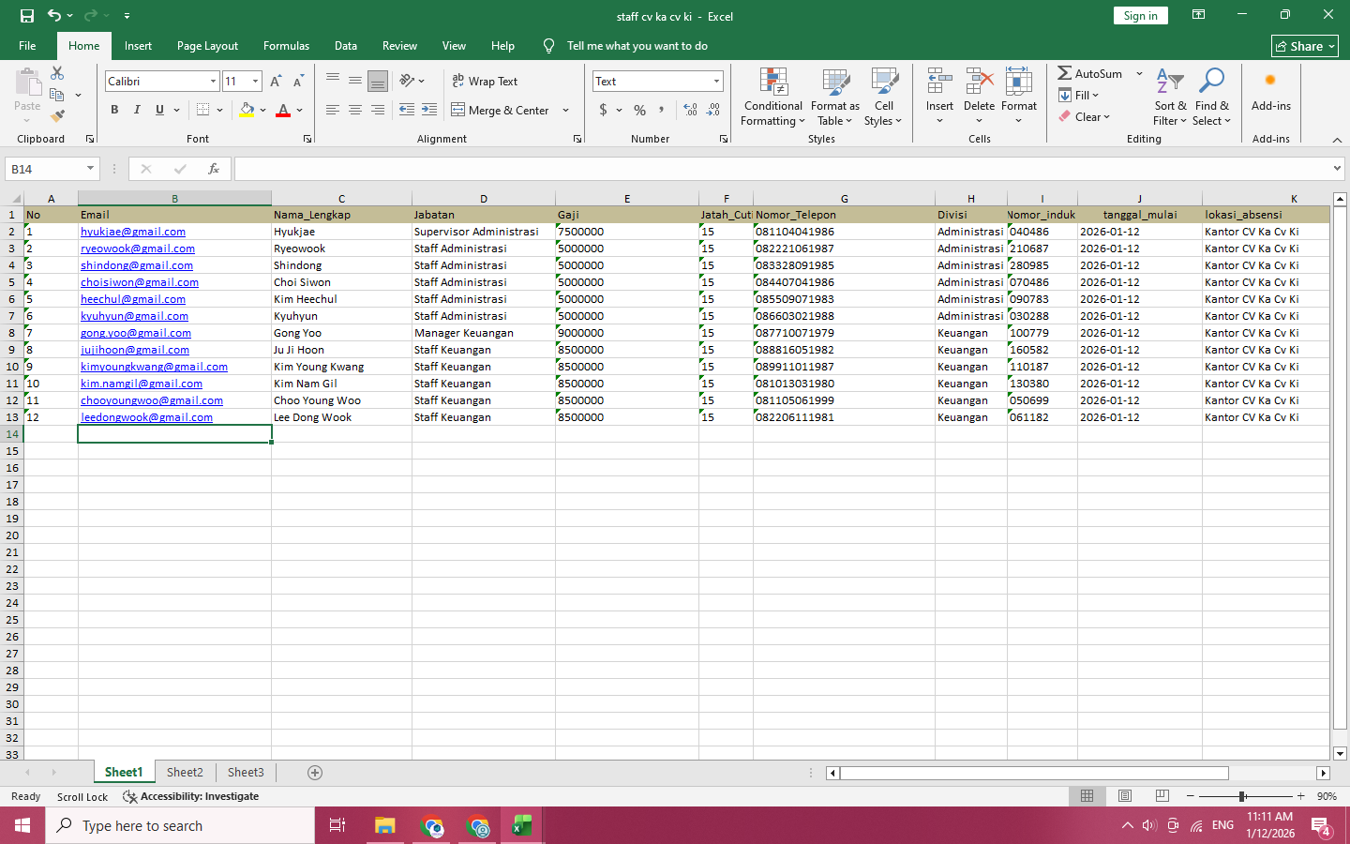Click the Windows taskbar search box
This screenshot has width=1350, height=844.
pos(180,826)
